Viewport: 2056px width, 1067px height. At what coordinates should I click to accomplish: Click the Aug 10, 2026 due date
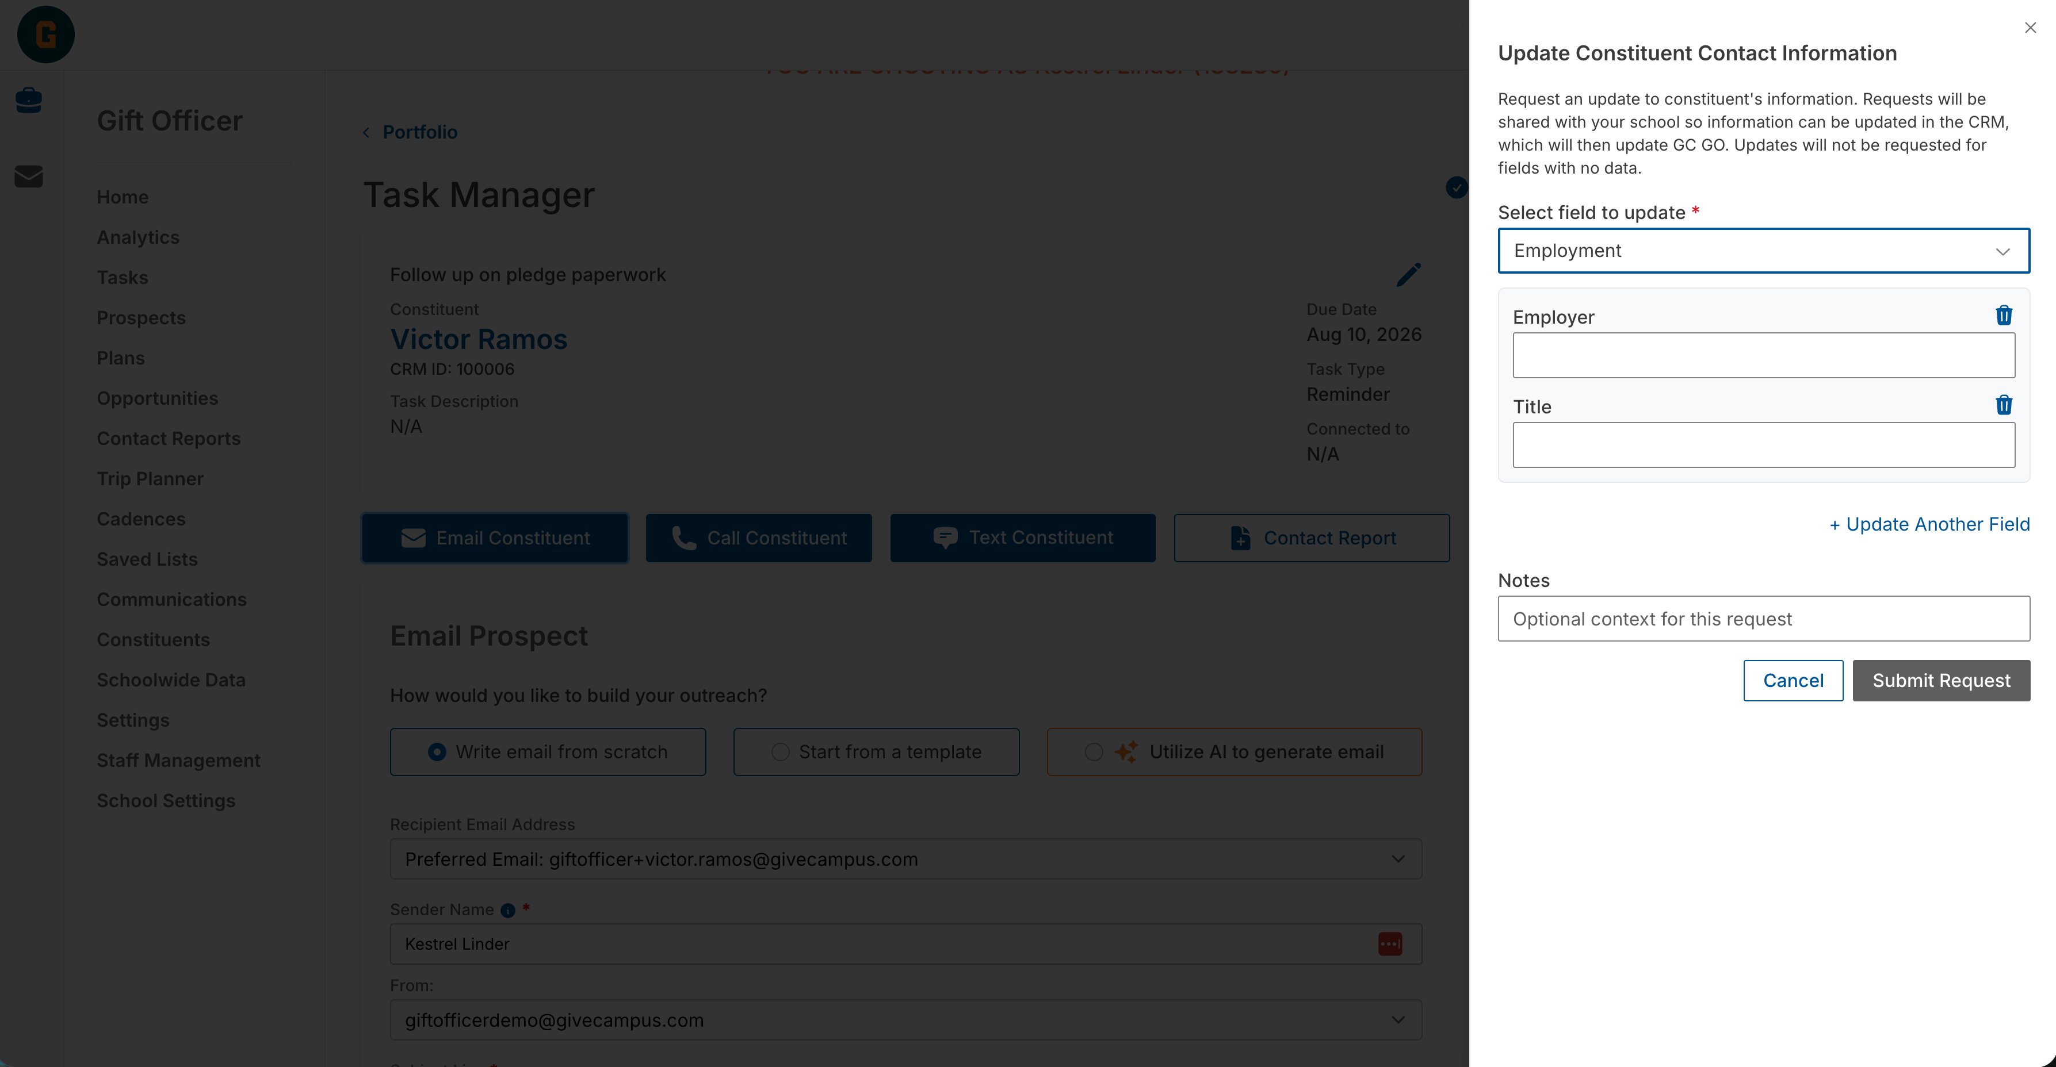[1363, 334]
